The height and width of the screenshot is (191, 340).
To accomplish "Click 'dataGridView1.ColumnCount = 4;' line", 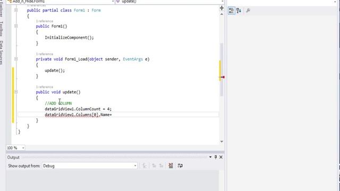I will [78, 109].
